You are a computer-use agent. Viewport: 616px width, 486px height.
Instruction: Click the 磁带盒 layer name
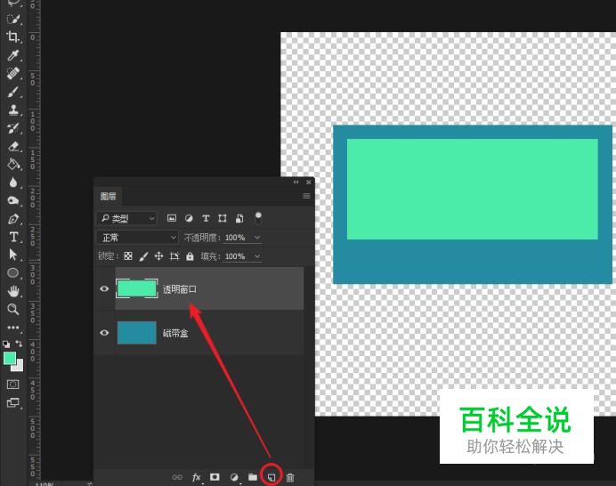(x=175, y=333)
